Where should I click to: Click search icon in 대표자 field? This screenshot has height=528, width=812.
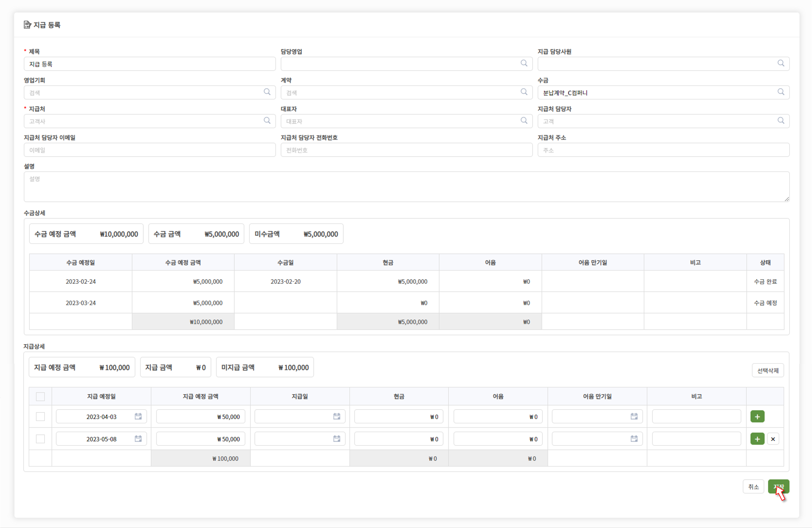[x=524, y=120]
